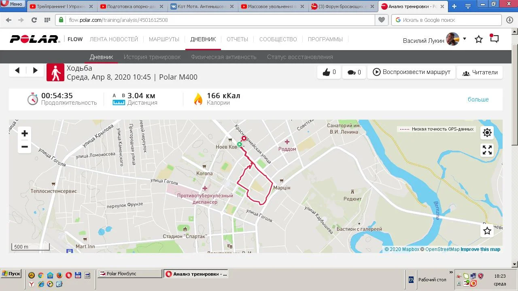Select the Дневник sub-tab
The width and height of the screenshot is (518, 291).
101,57
